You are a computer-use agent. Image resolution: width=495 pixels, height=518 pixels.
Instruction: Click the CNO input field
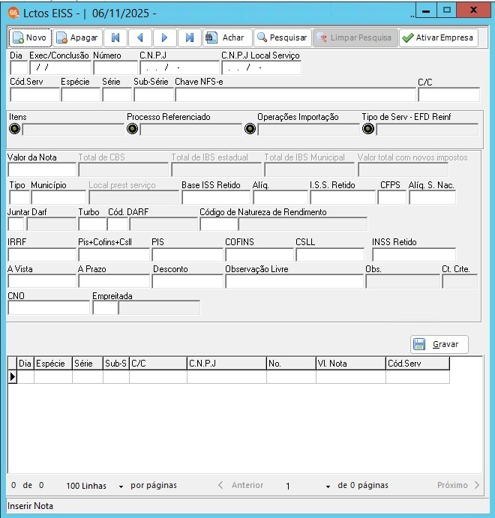49,308
